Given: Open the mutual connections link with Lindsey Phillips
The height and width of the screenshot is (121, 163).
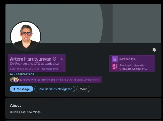Looking at the screenshot, I should [x=59, y=80].
